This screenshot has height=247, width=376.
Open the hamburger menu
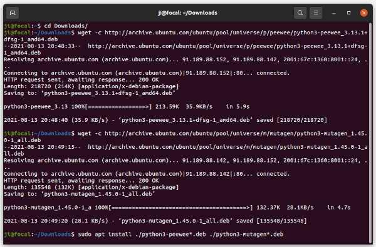316,13
